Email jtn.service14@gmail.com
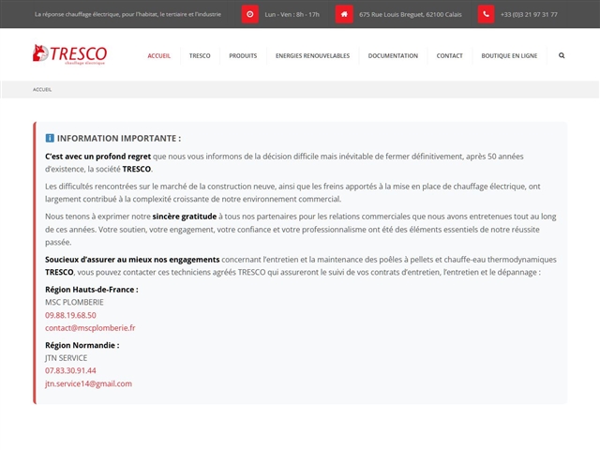600x450 pixels. pos(88,383)
